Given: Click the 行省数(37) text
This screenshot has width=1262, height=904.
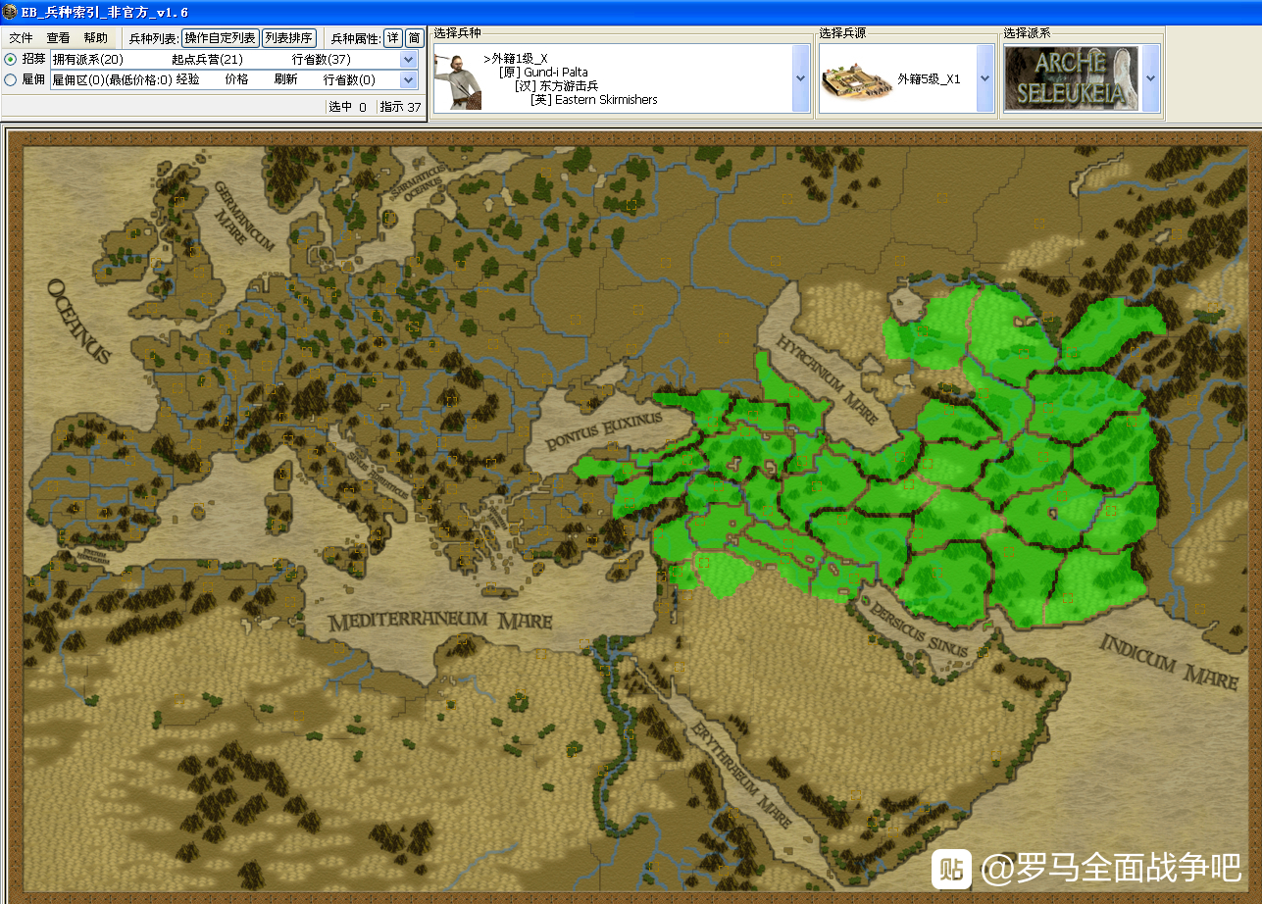Looking at the screenshot, I should point(322,60).
